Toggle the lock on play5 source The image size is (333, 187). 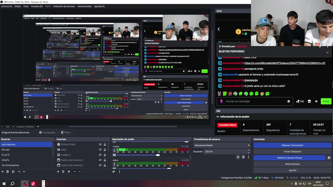105,150
